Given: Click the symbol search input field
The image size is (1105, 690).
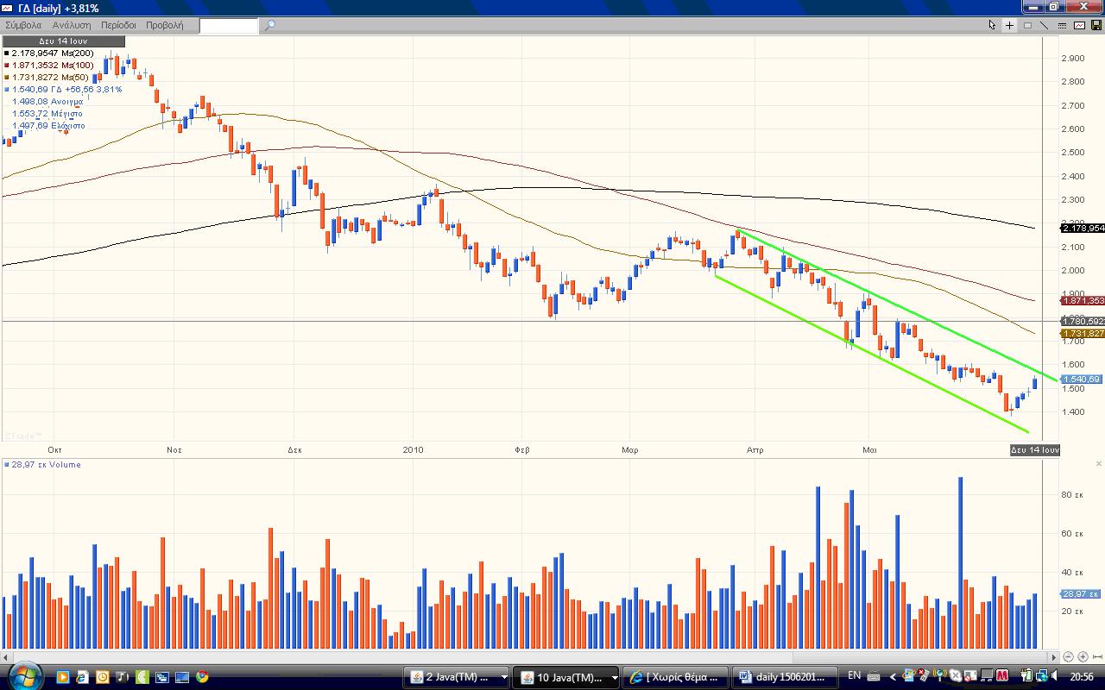Looking at the screenshot, I should pyautogui.click(x=229, y=25).
